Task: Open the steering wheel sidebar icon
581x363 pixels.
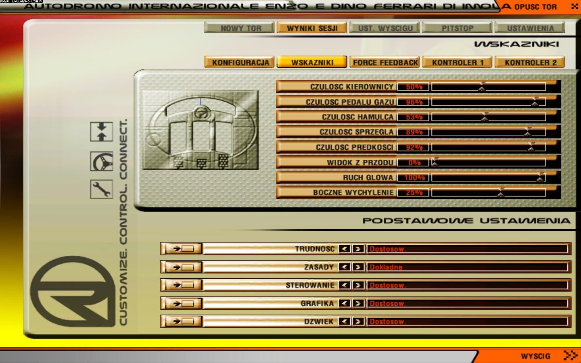Action: coord(101,162)
